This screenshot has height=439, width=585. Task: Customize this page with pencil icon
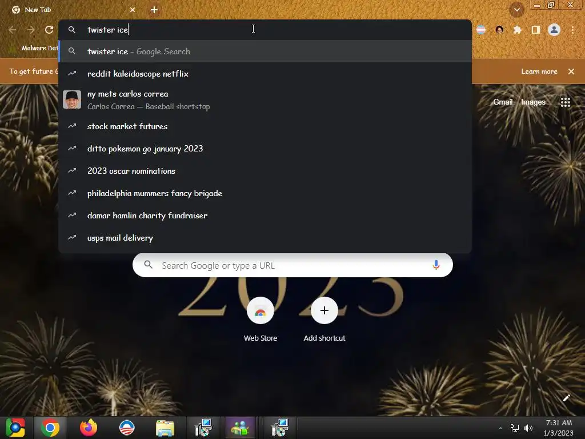pos(566,398)
